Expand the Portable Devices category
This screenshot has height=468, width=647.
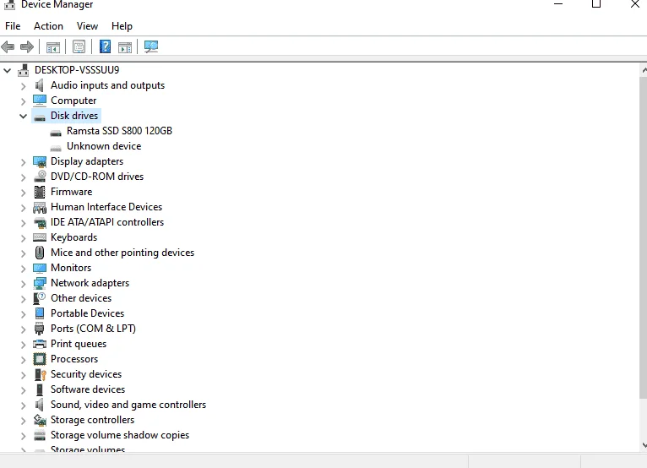[x=23, y=314]
